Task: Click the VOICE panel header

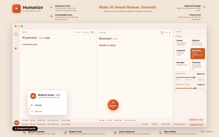Action: pos(178,32)
